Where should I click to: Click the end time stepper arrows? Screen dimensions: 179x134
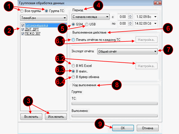tap(129, 24)
